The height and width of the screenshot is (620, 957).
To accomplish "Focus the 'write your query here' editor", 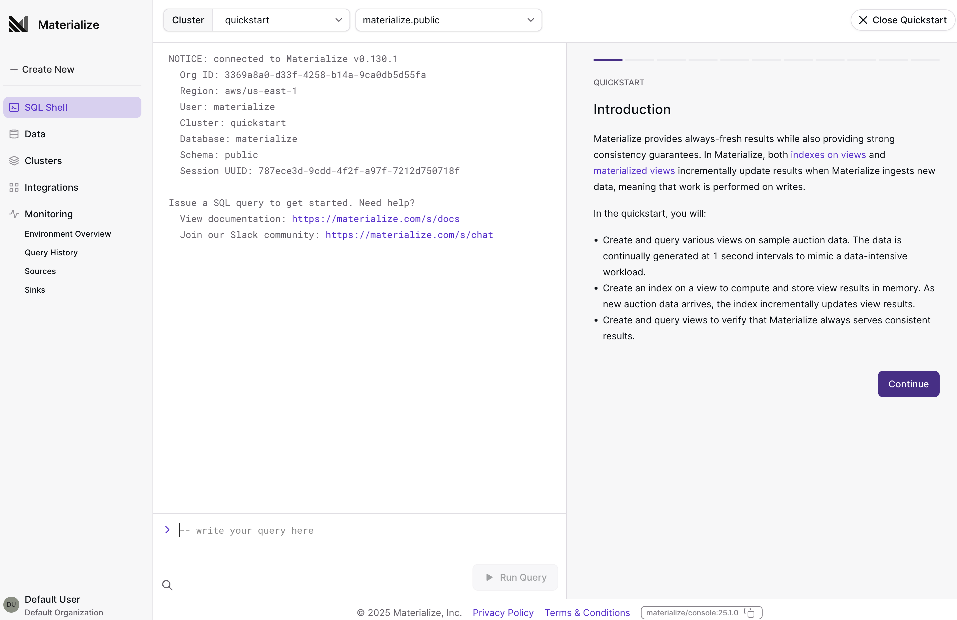I will pyautogui.click(x=368, y=531).
